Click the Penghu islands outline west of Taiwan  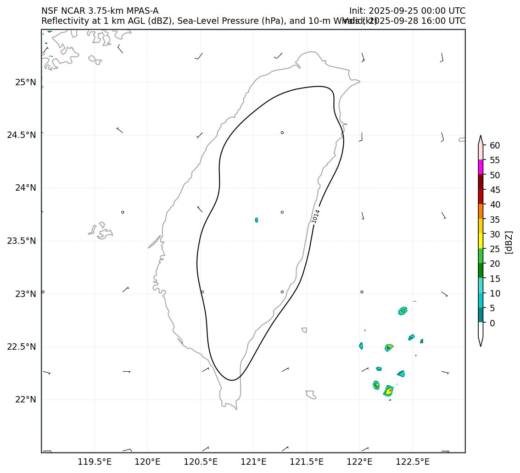coord(101,231)
